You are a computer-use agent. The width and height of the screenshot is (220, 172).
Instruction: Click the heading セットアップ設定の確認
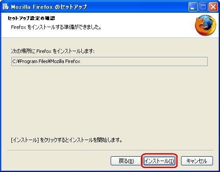(x=31, y=18)
